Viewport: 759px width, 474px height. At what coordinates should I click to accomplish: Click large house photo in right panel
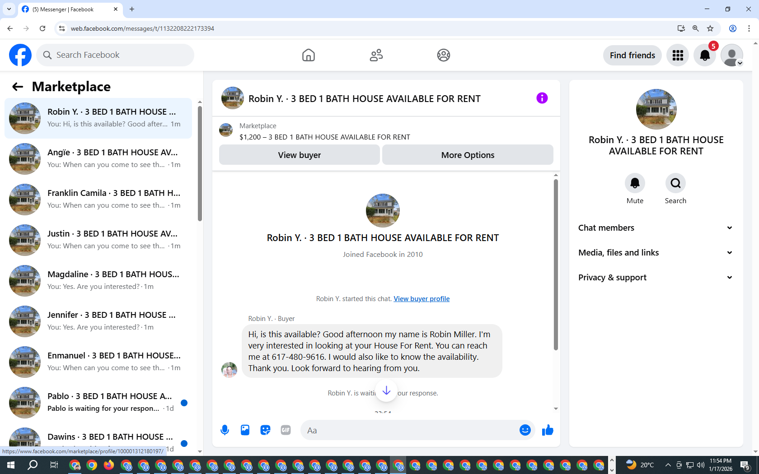pyautogui.click(x=656, y=109)
